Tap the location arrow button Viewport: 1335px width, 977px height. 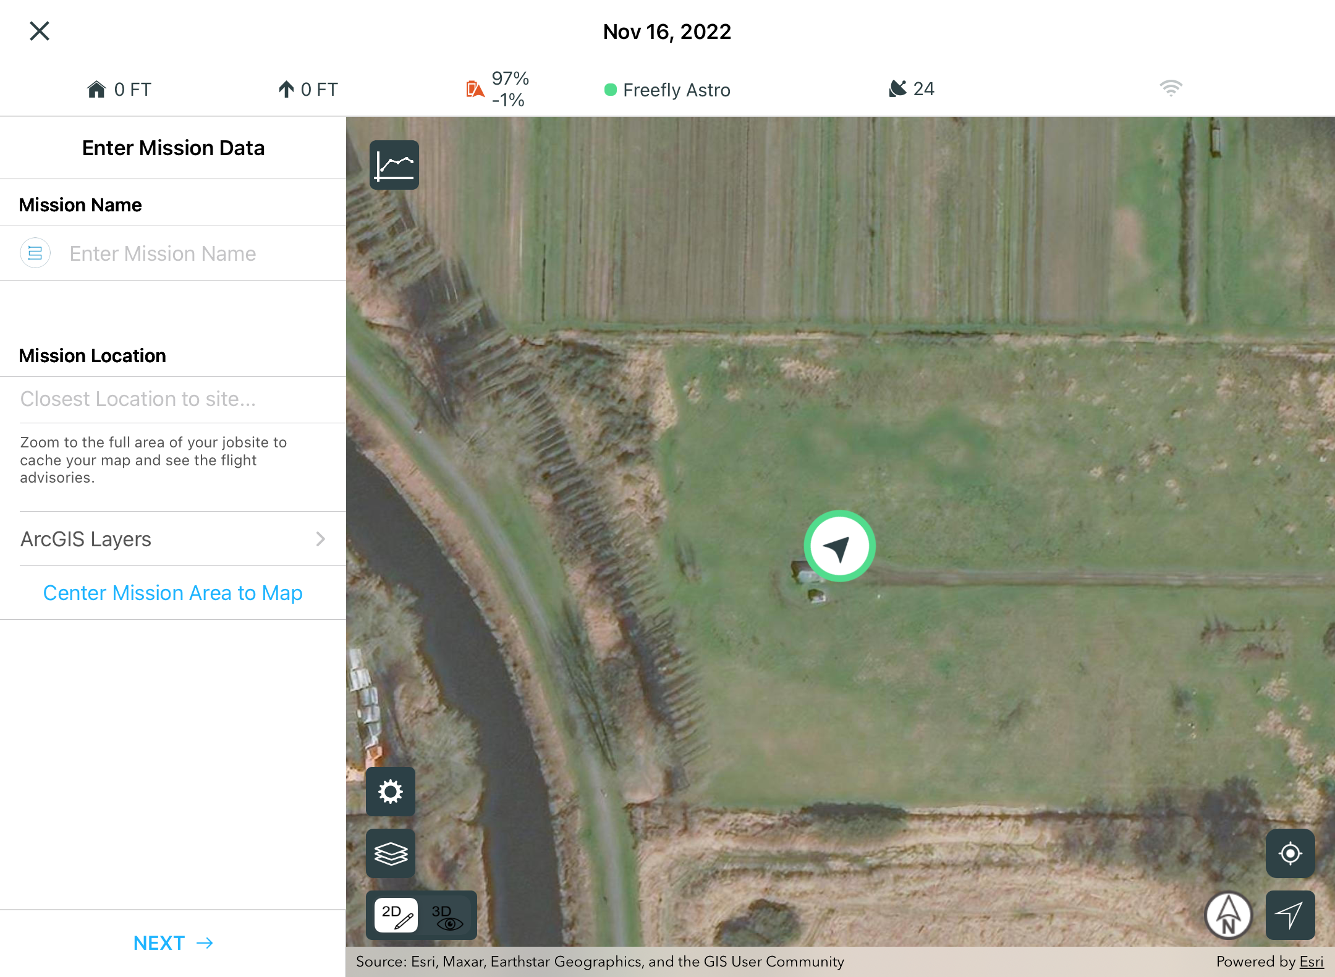click(1290, 915)
